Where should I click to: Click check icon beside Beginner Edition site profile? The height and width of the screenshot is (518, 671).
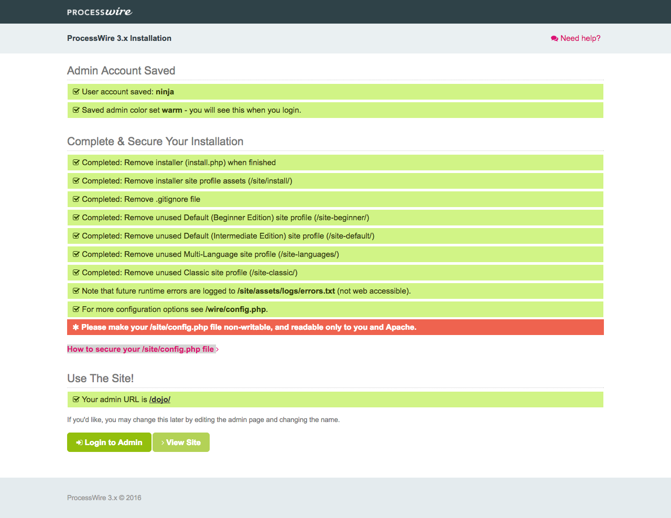tap(76, 218)
